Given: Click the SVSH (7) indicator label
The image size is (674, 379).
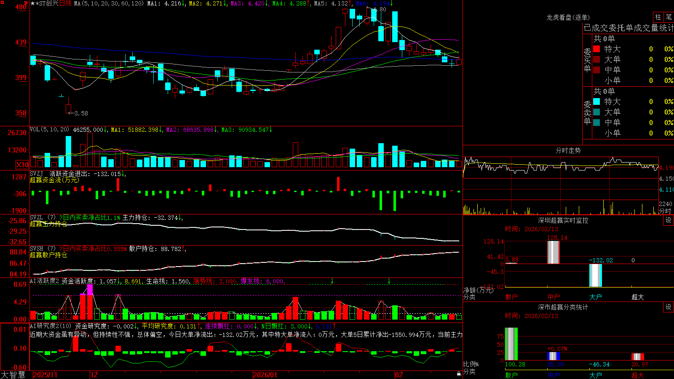Looking at the screenshot, I should 43,249.
